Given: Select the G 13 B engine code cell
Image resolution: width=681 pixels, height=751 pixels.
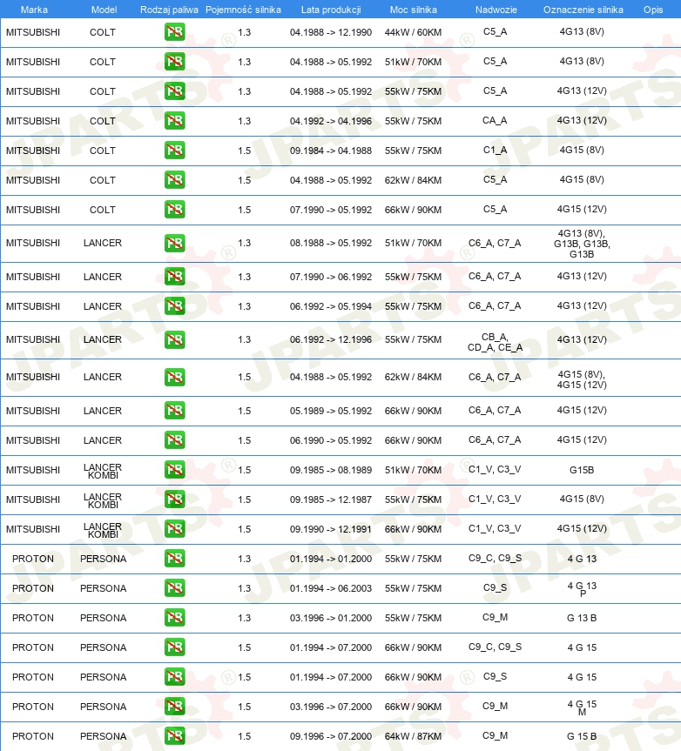Looking at the screenshot, I should [x=582, y=619].
